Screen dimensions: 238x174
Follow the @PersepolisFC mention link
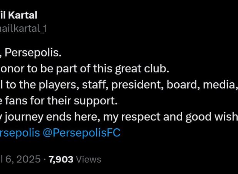[82, 133]
